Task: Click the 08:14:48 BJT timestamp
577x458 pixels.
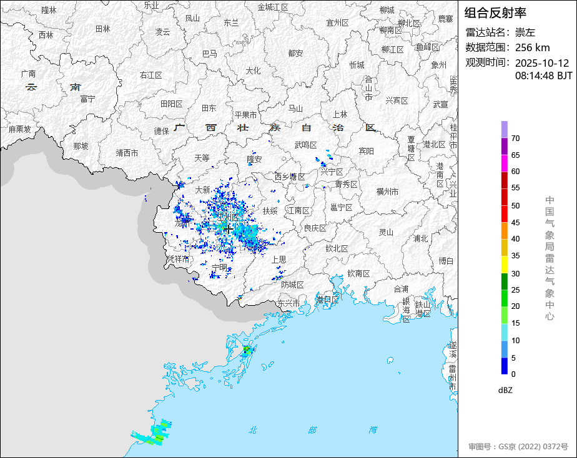Action: point(543,76)
